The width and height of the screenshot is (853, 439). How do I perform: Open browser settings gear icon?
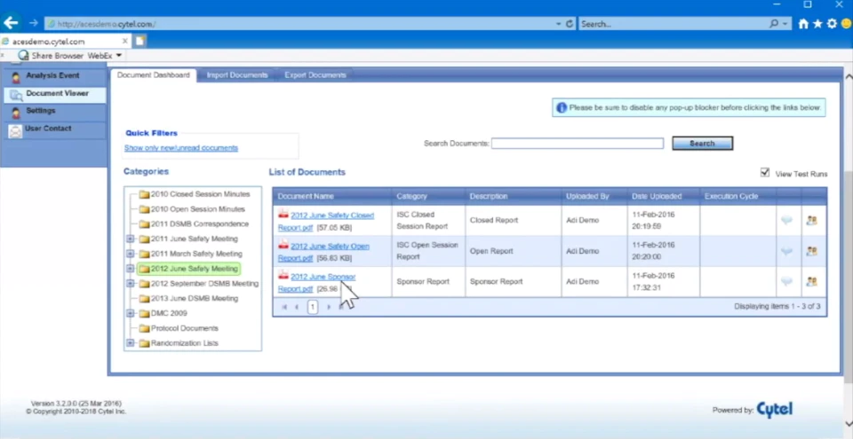[x=832, y=24]
